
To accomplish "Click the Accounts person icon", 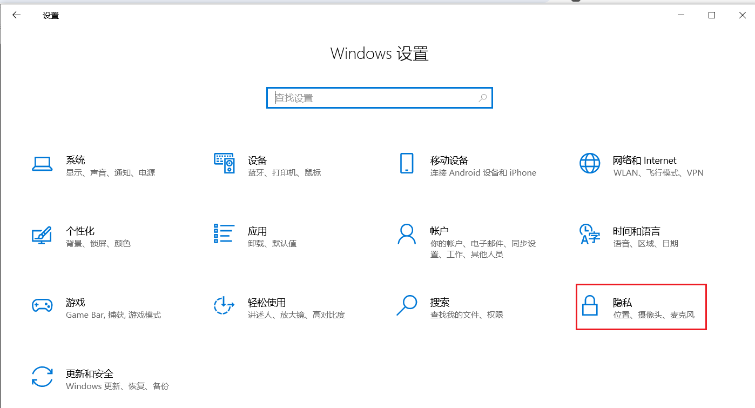I will pyautogui.click(x=407, y=234).
